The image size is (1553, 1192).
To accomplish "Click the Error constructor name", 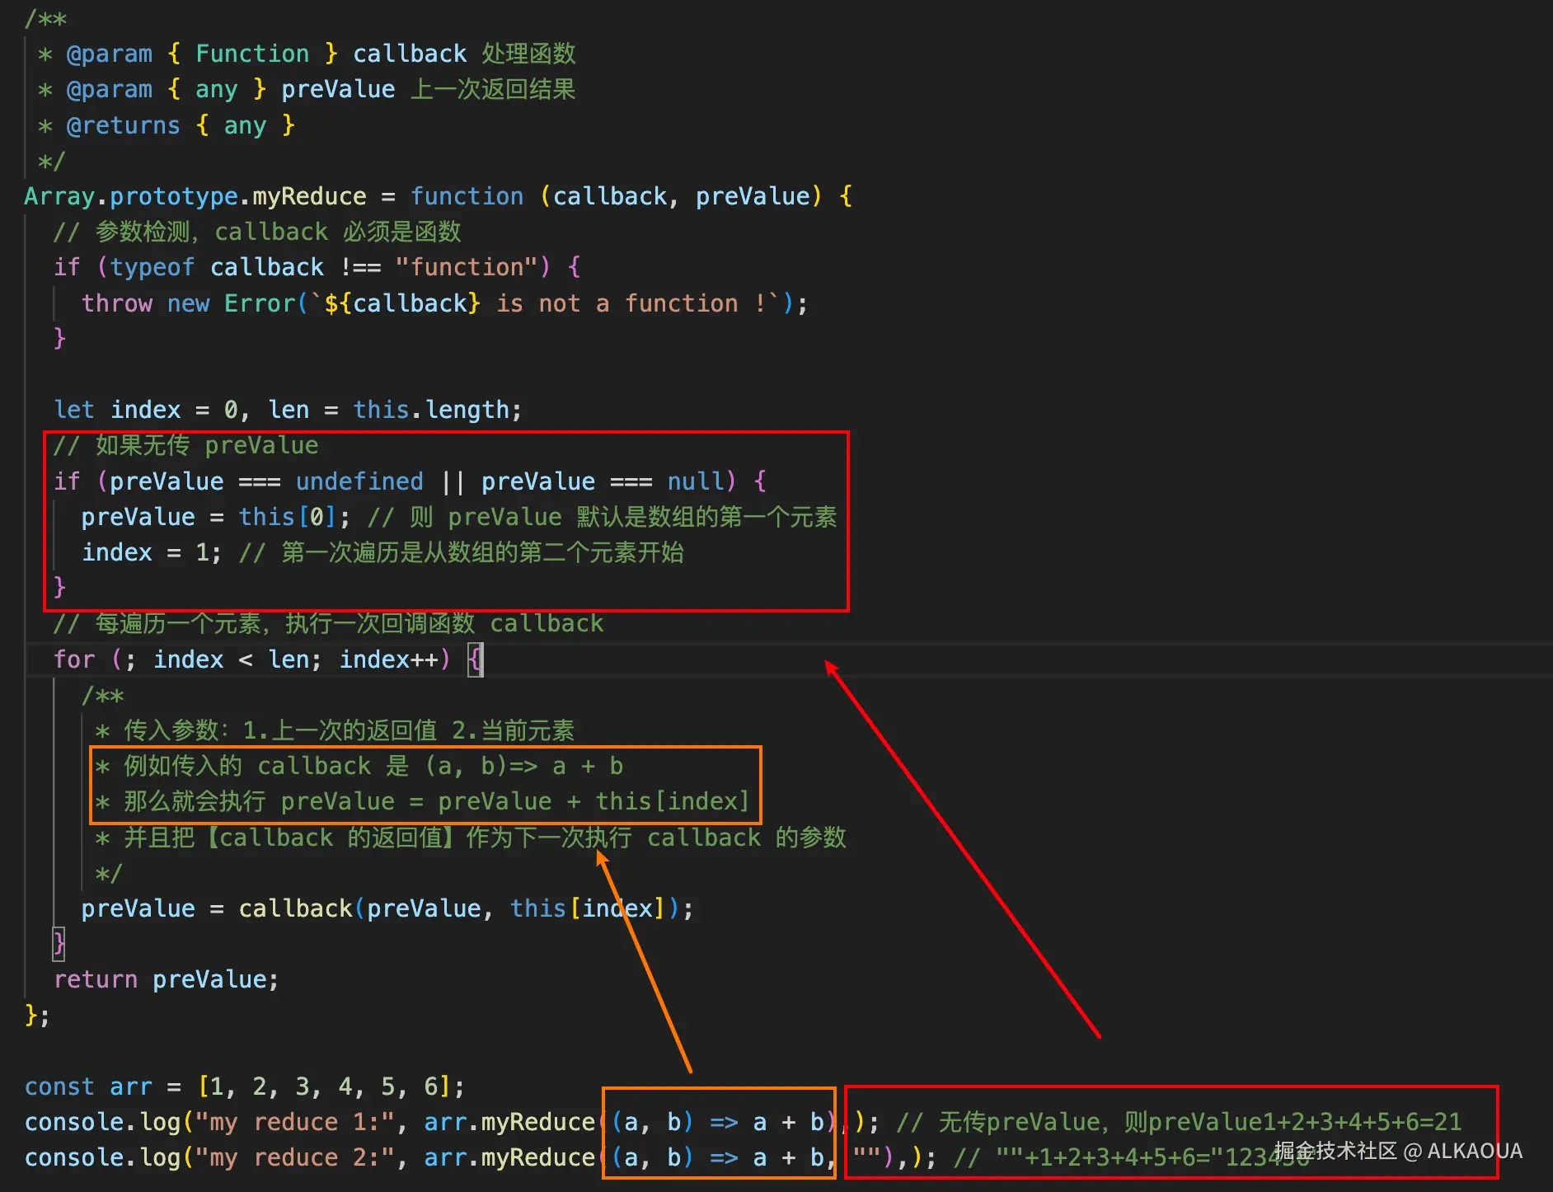I will tap(260, 303).
